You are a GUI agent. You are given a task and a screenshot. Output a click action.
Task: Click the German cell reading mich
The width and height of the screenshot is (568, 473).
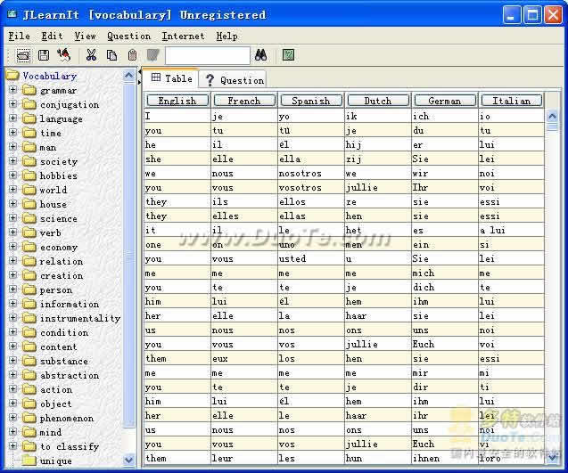click(x=444, y=273)
